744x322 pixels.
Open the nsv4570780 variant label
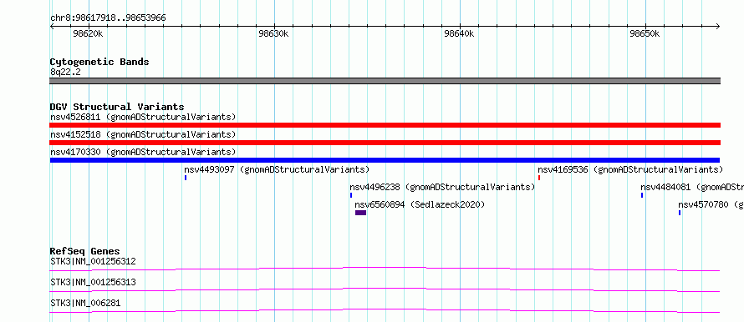click(711, 204)
